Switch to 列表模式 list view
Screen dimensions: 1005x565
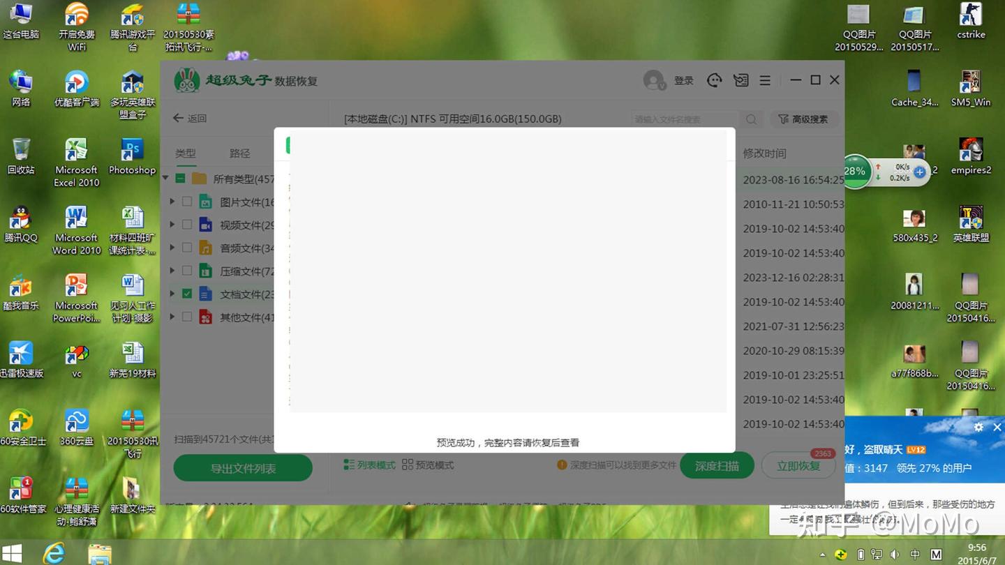point(370,465)
